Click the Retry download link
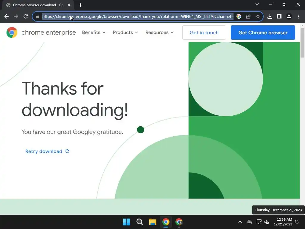The height and width of the screenshot is (229, 305). (x=47, y=151)
